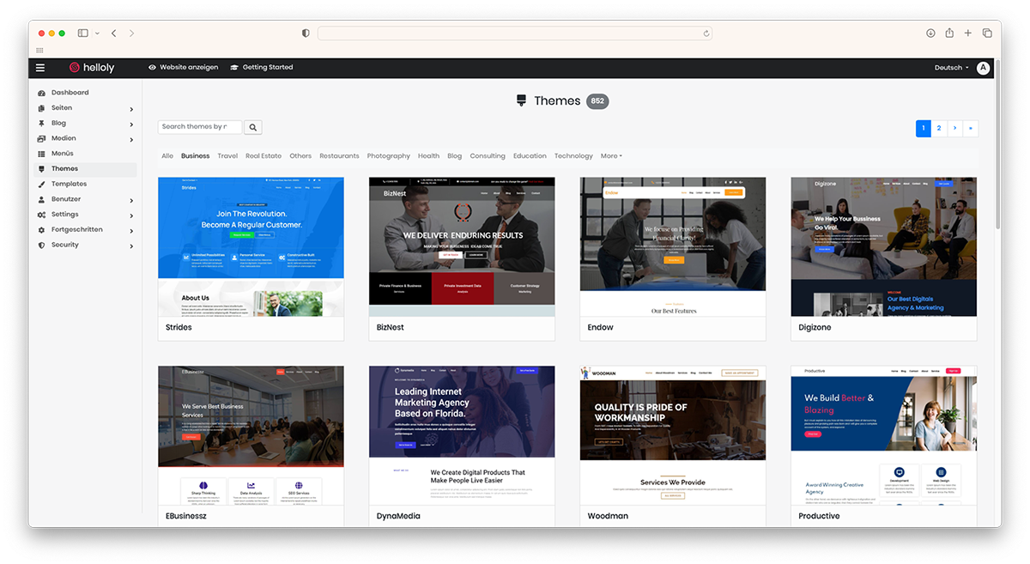Jump to last page double arrow

(970, 129)
